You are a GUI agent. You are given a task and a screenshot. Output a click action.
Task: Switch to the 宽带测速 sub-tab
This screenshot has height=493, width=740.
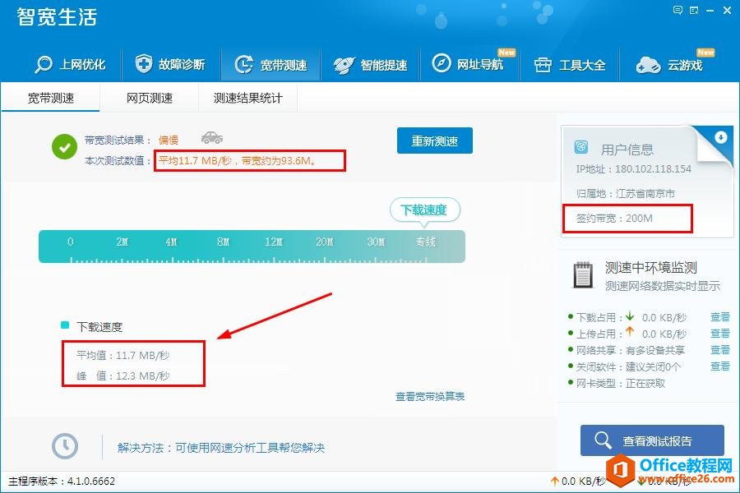pos(50,98)
